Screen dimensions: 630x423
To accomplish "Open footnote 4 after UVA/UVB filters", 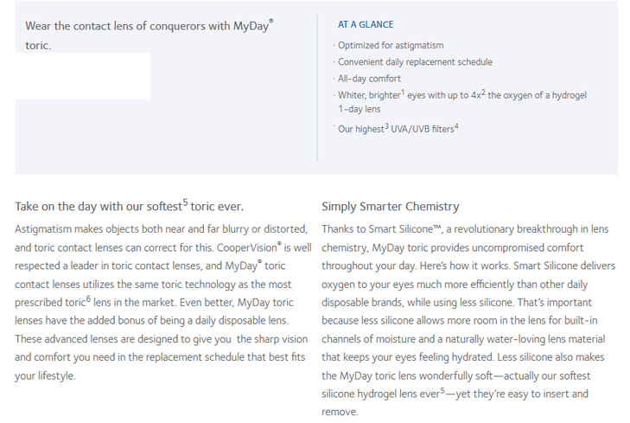I will tap(456, 125).
